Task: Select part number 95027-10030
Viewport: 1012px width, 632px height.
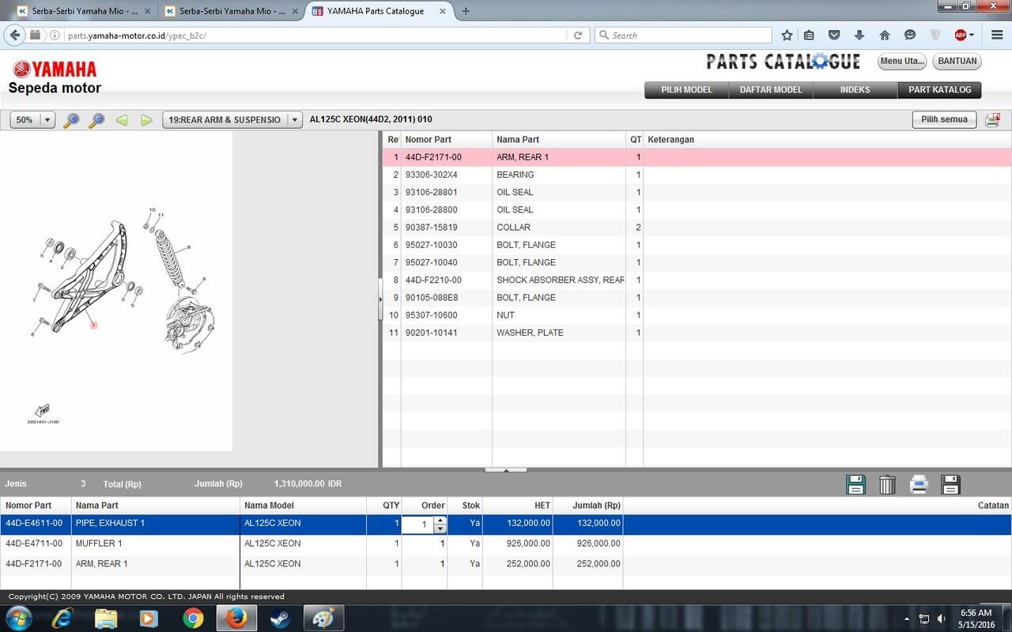Action: point(431,245)
